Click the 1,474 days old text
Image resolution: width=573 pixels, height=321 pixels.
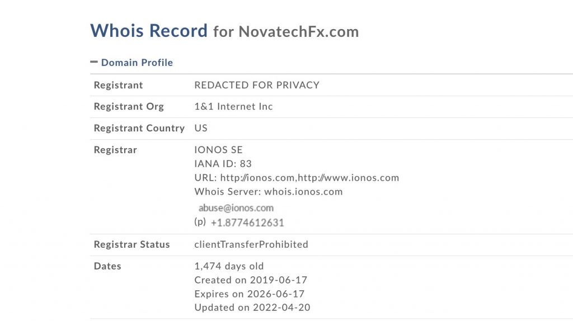(x=229, y=266)
